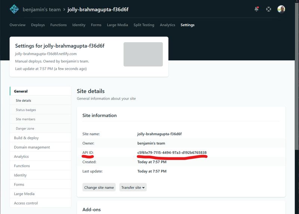Image resolution: width=299 pixels, height=214 pixels.
Task: Switch to the Deploys tab
Action: click(38, 25)
